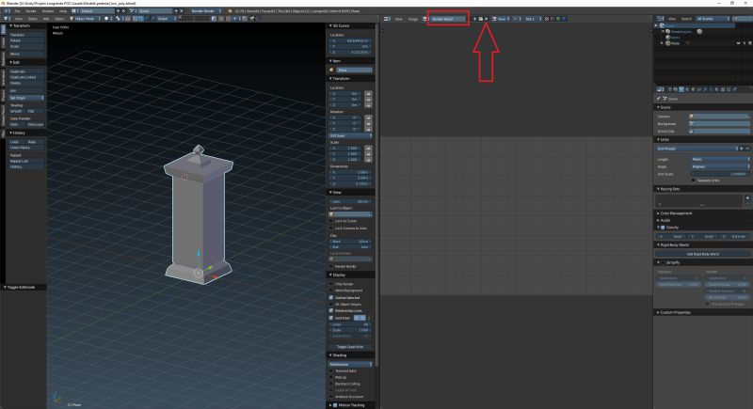The height and width of the screenshot is (409, 753).
Task: Click the image editor type icon
Action: [387, 19]
